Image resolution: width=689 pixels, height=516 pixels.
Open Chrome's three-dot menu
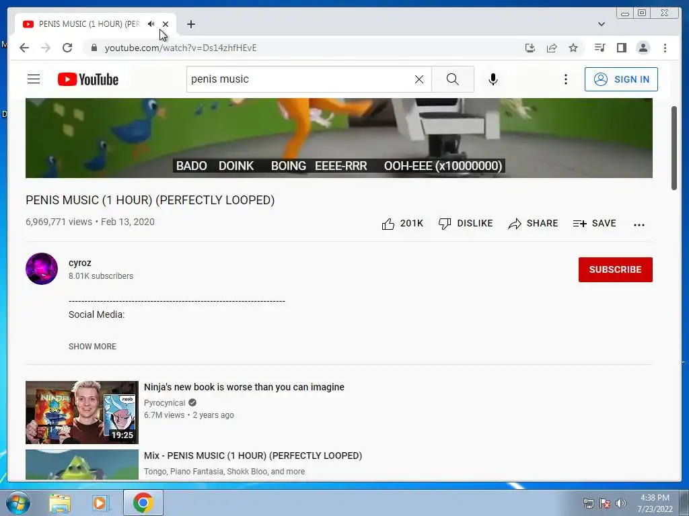coord(665,48)
